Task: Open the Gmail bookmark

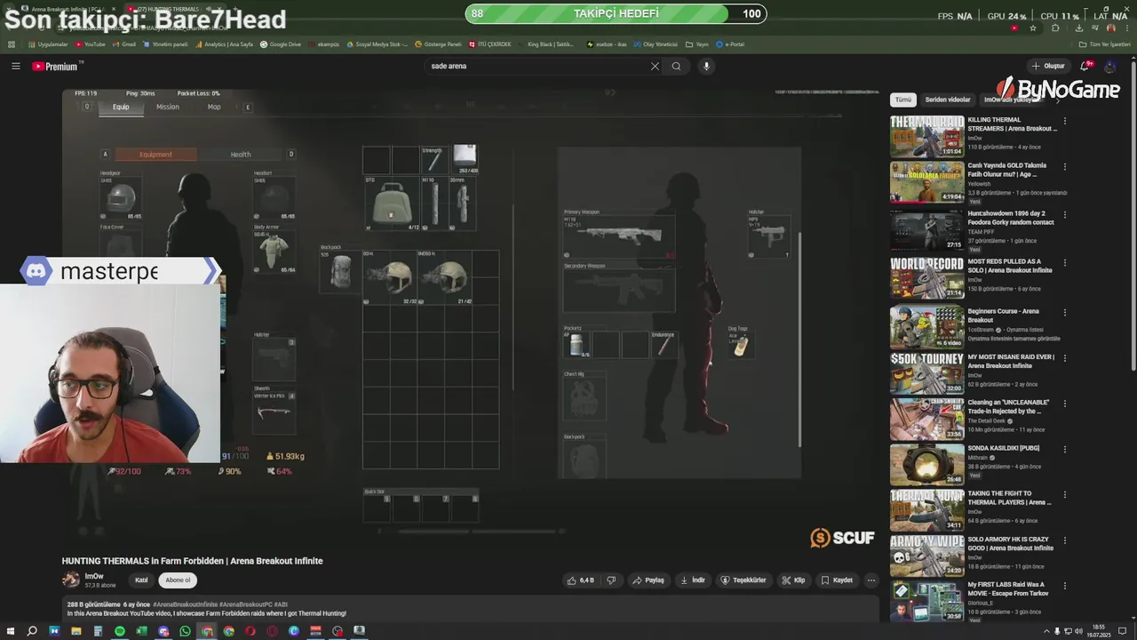Action: 124,44
